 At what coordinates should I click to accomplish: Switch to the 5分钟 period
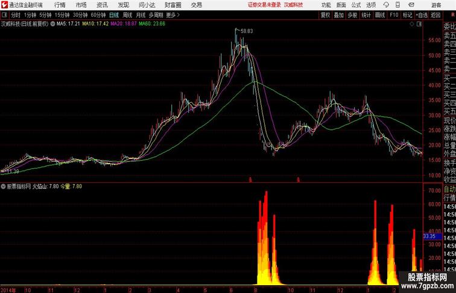click(x=45, y=15)
